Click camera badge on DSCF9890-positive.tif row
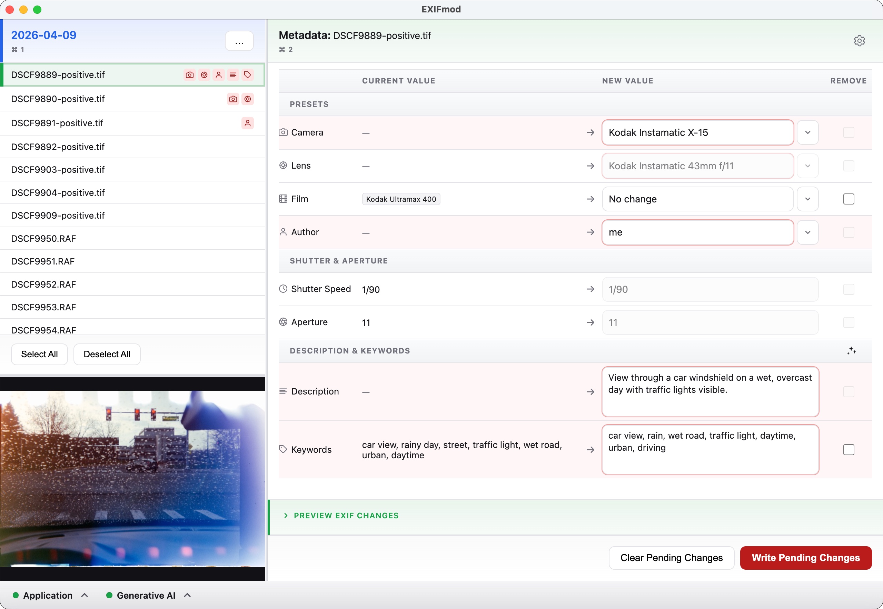Image resolution: width=883 pixels, height=609 pixels. click(x=233, y=99)
